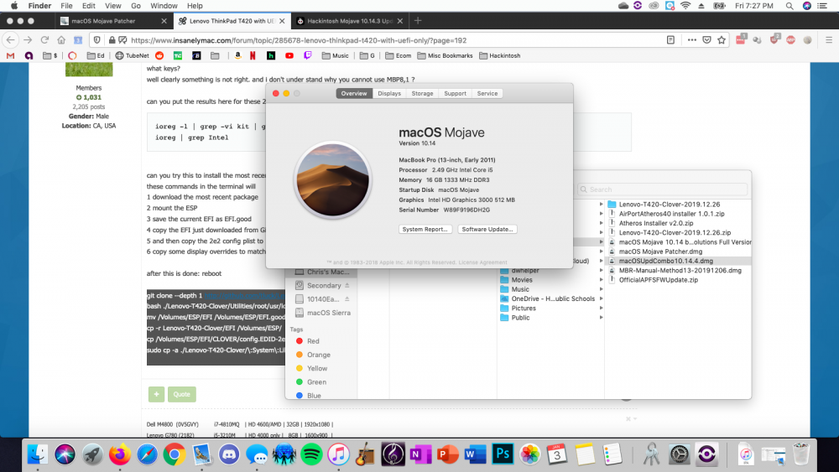Open Service tab in About This Mac
839x472 pixels.
487,94
